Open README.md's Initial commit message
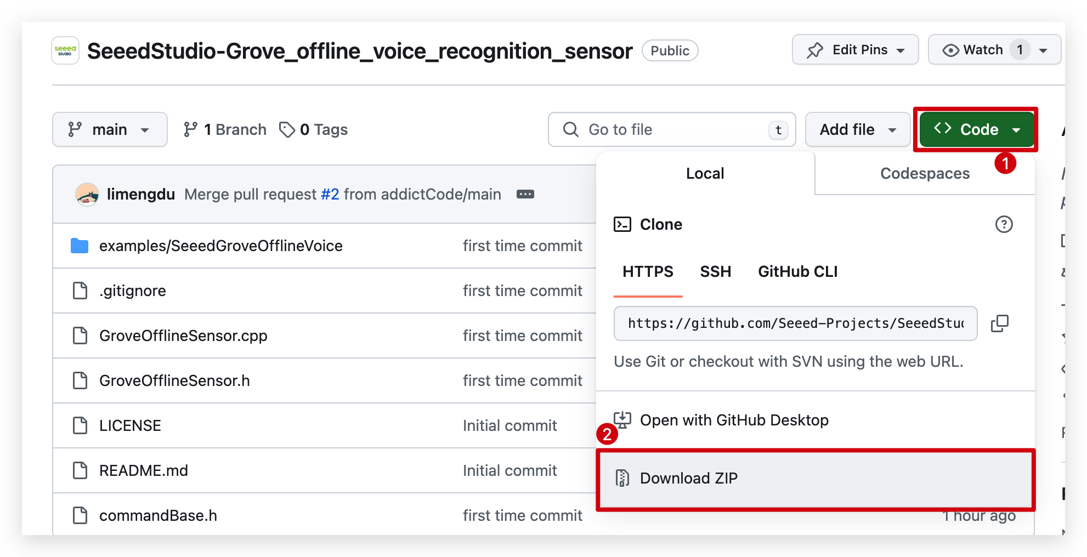Screen dimensions: 1087x557 click(509, 470)
